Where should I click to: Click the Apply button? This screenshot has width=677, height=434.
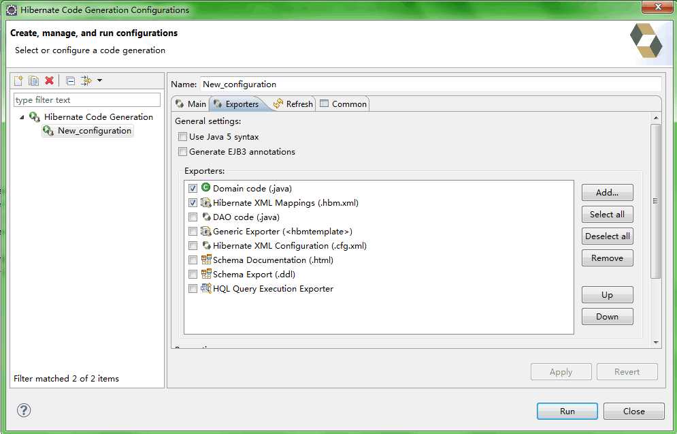561,372
